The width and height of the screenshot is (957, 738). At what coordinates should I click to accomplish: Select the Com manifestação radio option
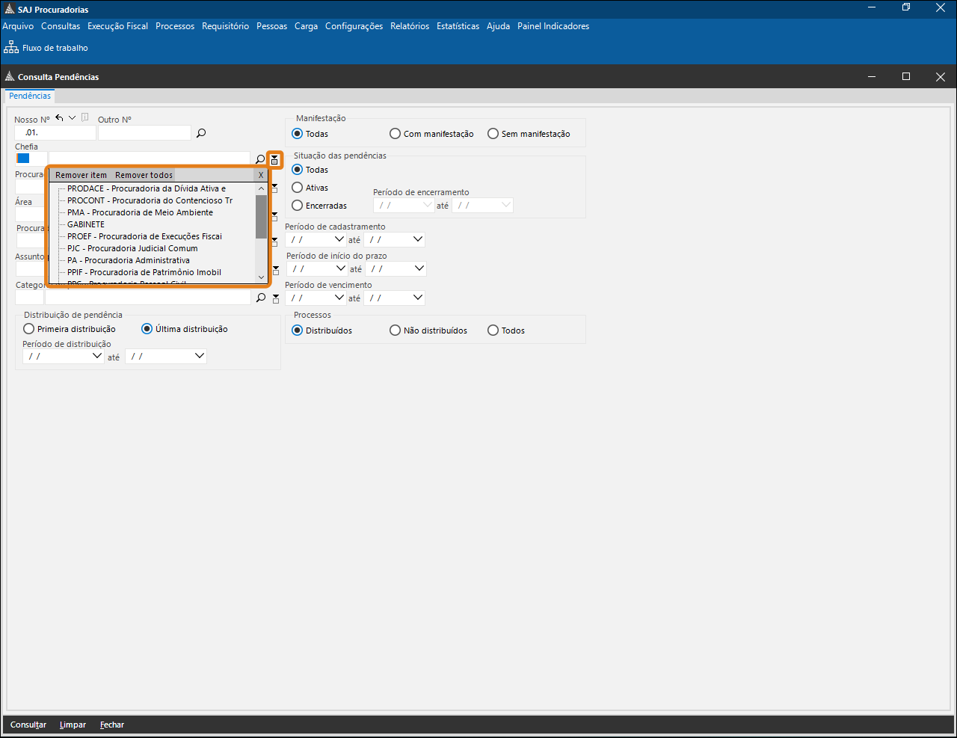tap(396, 134)
